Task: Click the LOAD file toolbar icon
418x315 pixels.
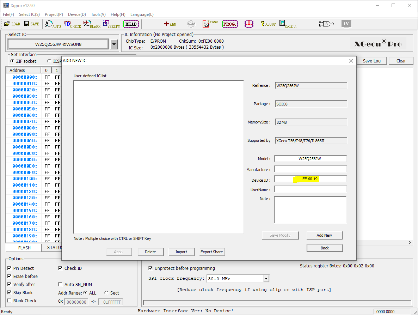Action: (x=12, y=24)
